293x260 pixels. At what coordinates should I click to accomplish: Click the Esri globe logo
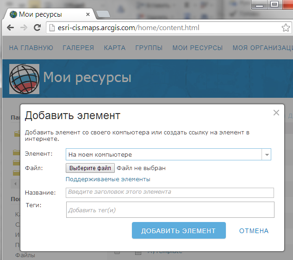coord(24,78)
